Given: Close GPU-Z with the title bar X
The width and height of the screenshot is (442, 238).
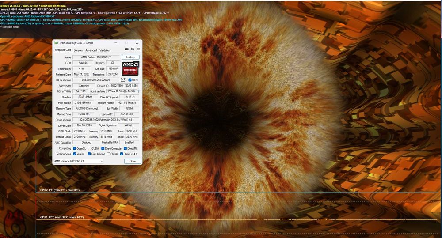Looking at the screenshot, I should pos(137,43).
